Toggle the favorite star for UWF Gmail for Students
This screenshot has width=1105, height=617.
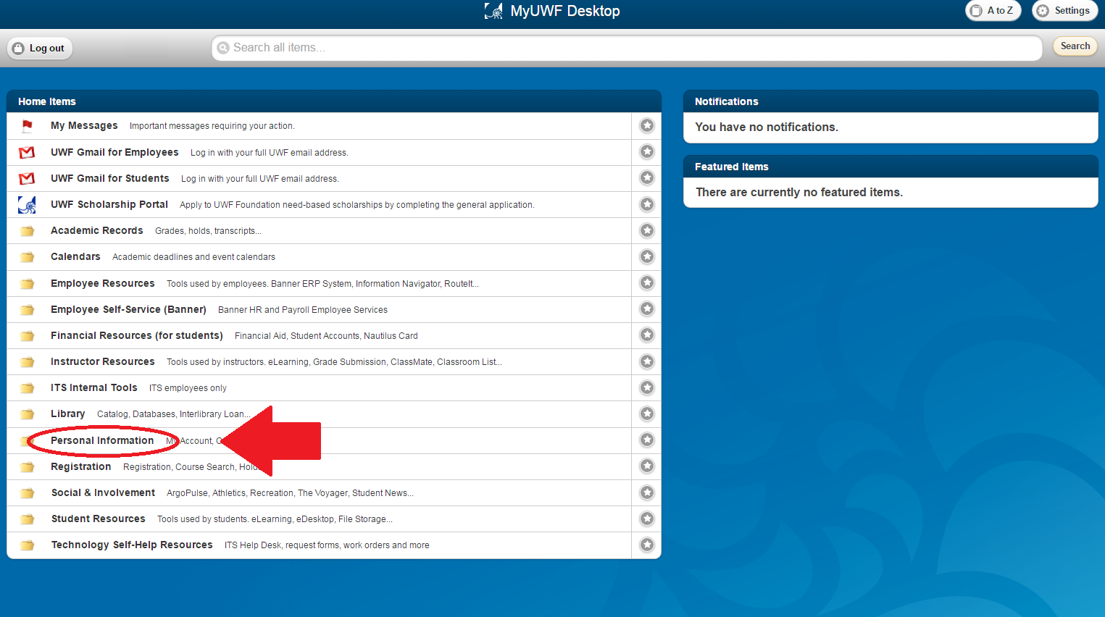[647, 177]
